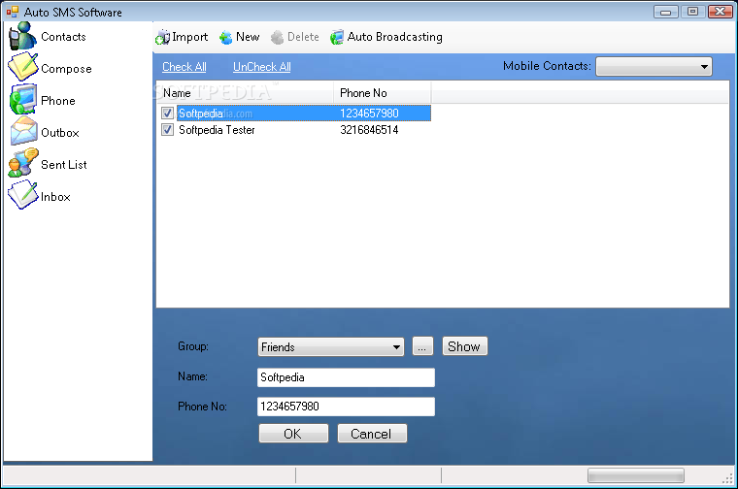Click the Auto SMS Software title icon
This screenshot has width=738, height=489.
[x=13, y=12]
